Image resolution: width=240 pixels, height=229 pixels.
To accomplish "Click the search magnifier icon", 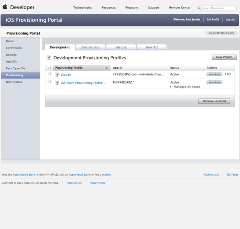I will pos(199,8).
